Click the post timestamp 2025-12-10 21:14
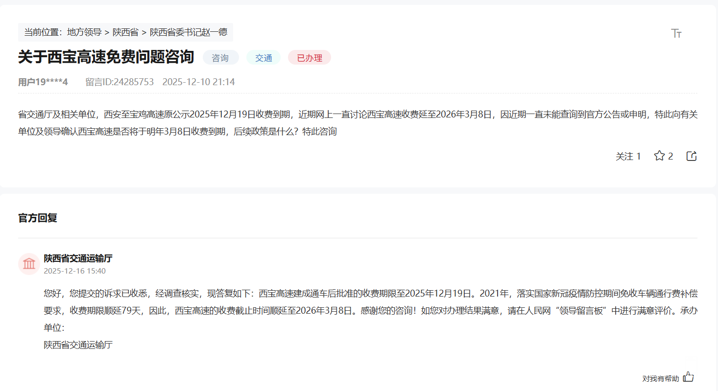This screenshot has height=391, width=718. pos(198,82)
